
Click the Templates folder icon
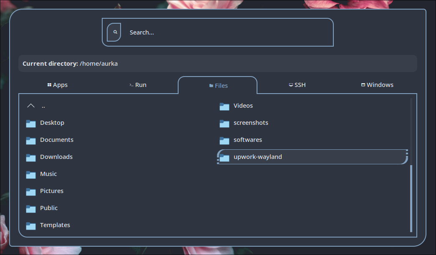tap(31, 225)
